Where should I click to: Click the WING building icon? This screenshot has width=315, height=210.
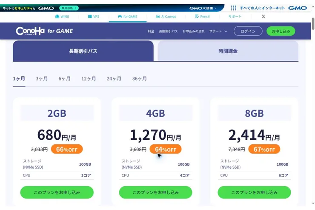click(x=57, y=17)
